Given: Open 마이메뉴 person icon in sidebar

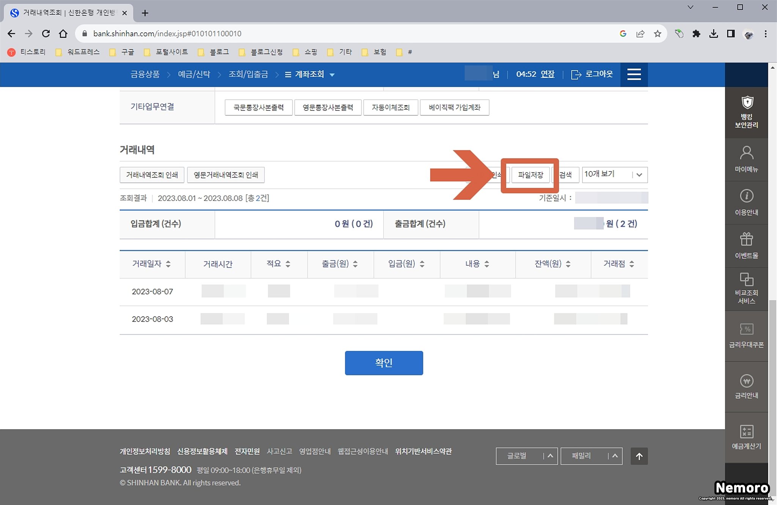Looking at the screenshot, I should click(746, 159).
